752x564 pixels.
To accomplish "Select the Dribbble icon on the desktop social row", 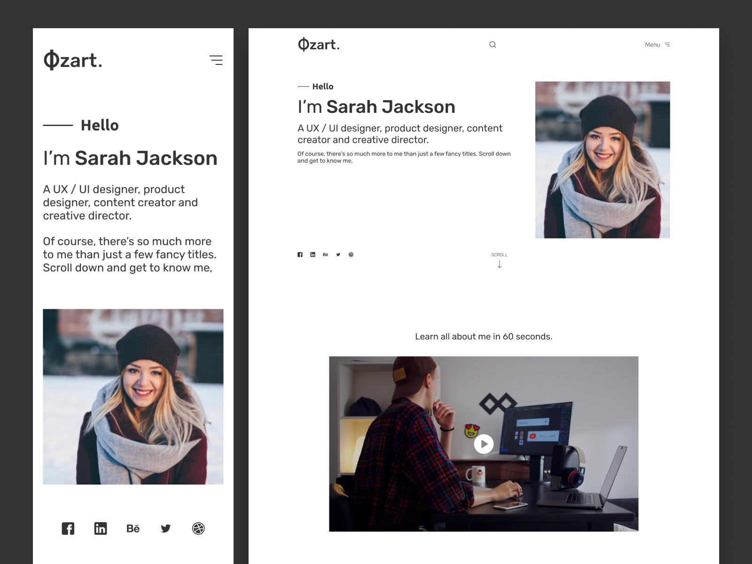I will 351,254.
